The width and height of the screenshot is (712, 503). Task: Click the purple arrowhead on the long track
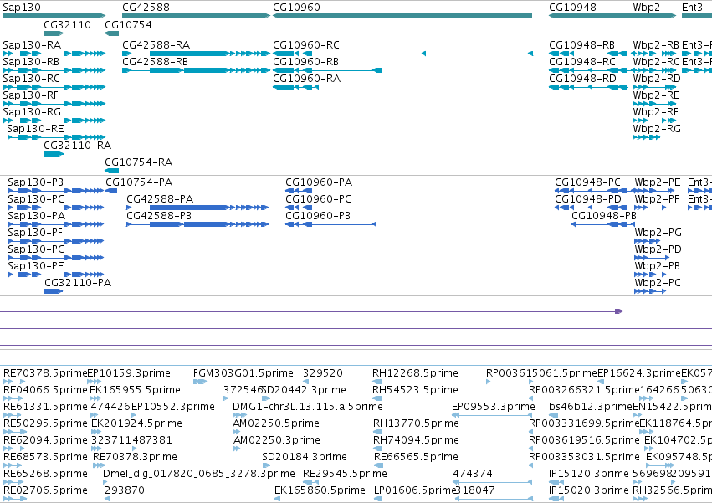pos(619,311)
